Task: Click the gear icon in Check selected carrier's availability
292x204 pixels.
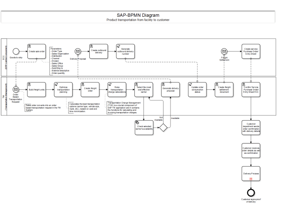Action: tap(137, 122)
